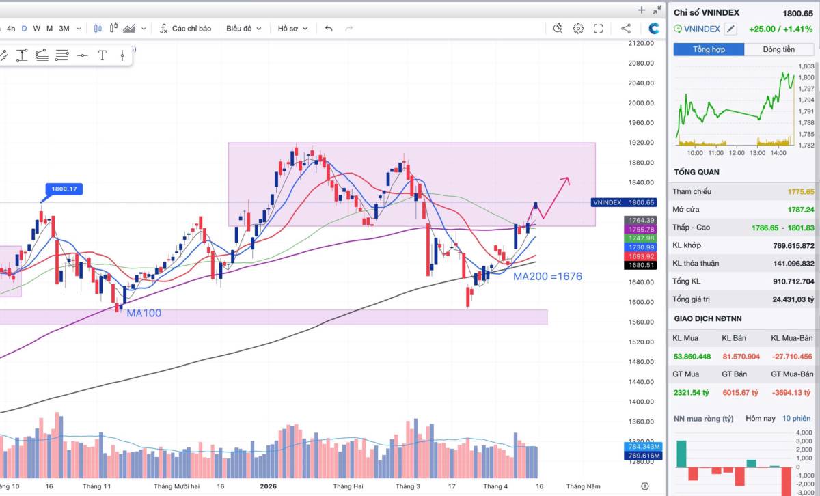Viewport: 820px width, 496px height.
Task: Click the 1764.39 moving average label
Action: point(640,220)
